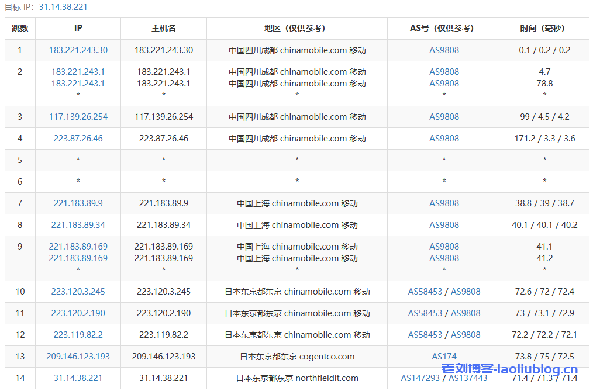The height and width of the screenshot is (391, 593).
Task: Click the AS174 link for cogentco.com
Action: [x=444, y=357]
